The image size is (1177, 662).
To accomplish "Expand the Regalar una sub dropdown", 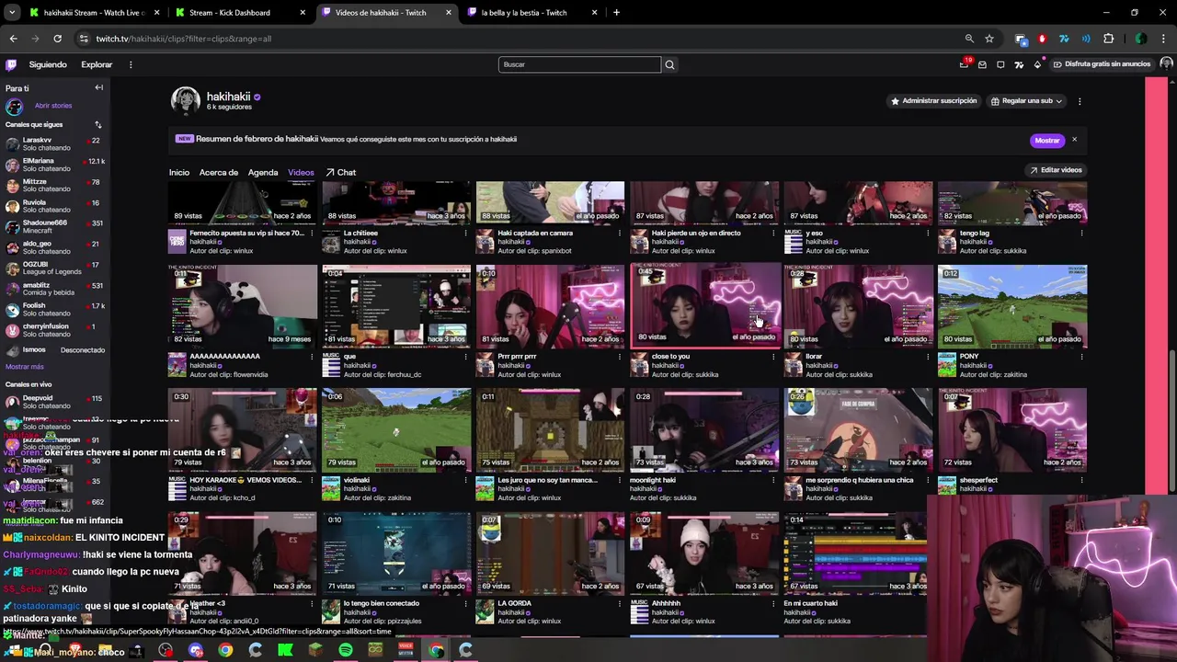I will click(x=1025, y=101).
